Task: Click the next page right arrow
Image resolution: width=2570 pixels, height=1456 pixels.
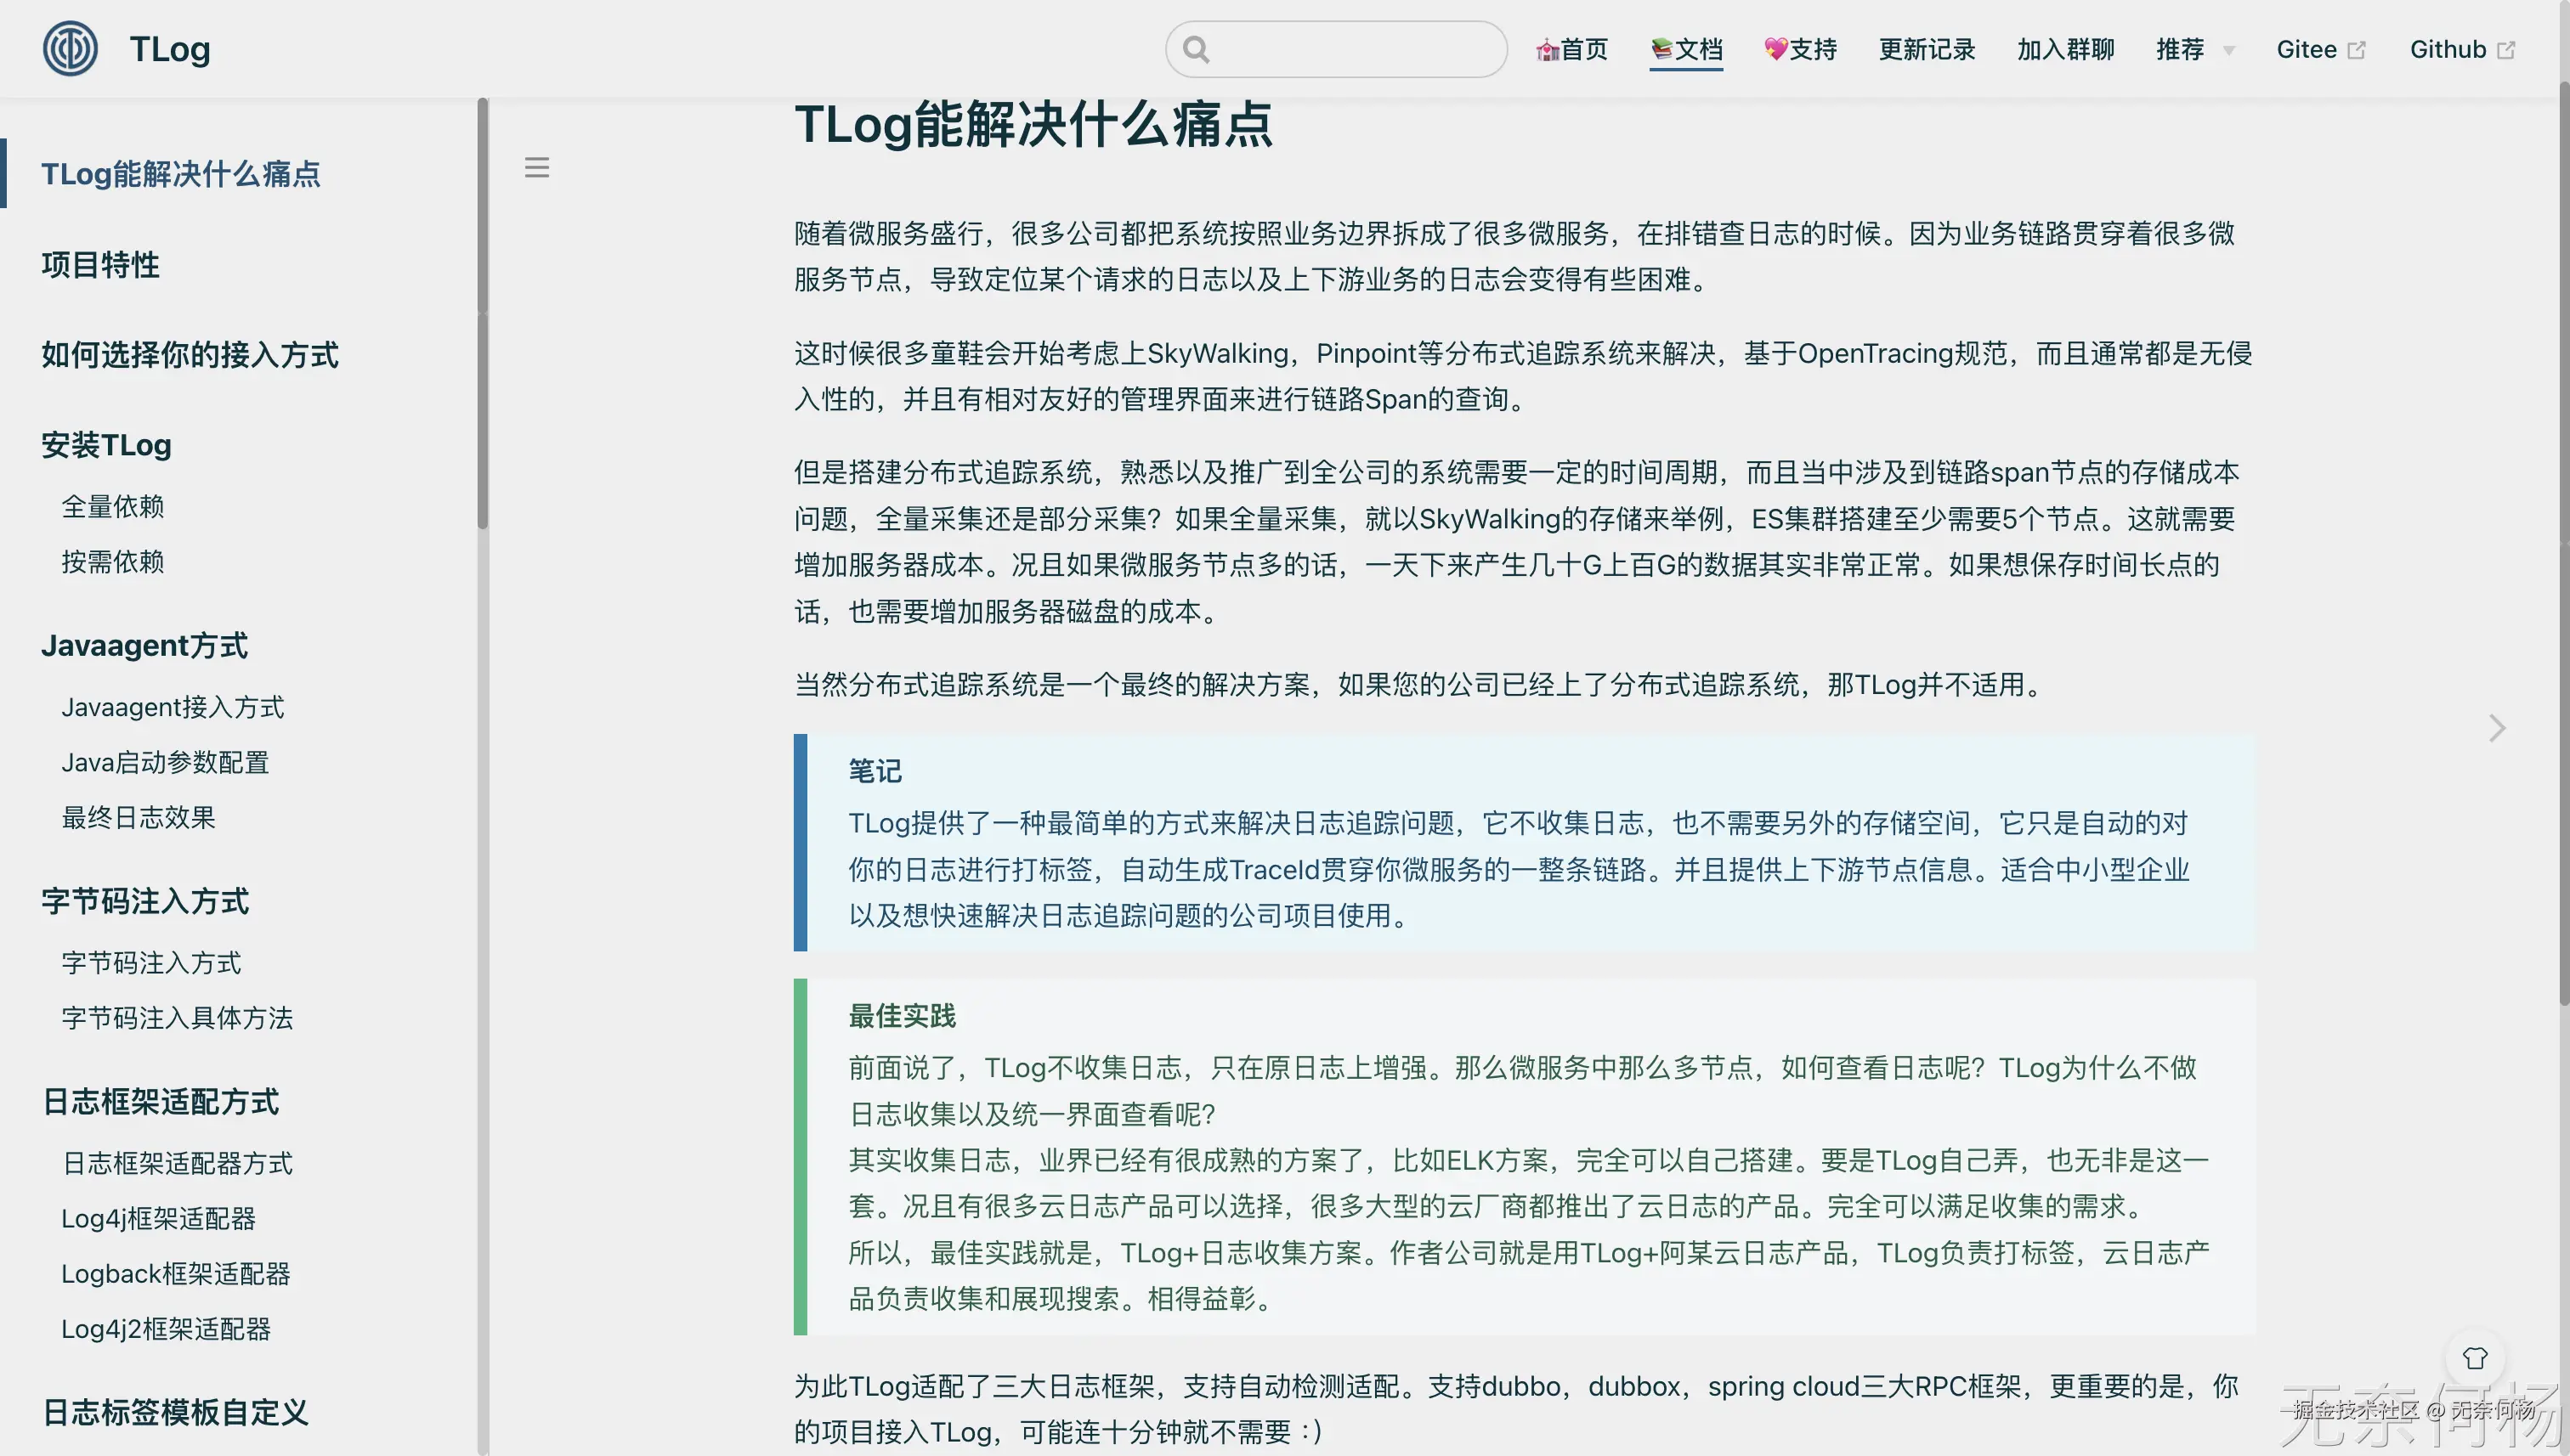Action: pos(2496,728)
